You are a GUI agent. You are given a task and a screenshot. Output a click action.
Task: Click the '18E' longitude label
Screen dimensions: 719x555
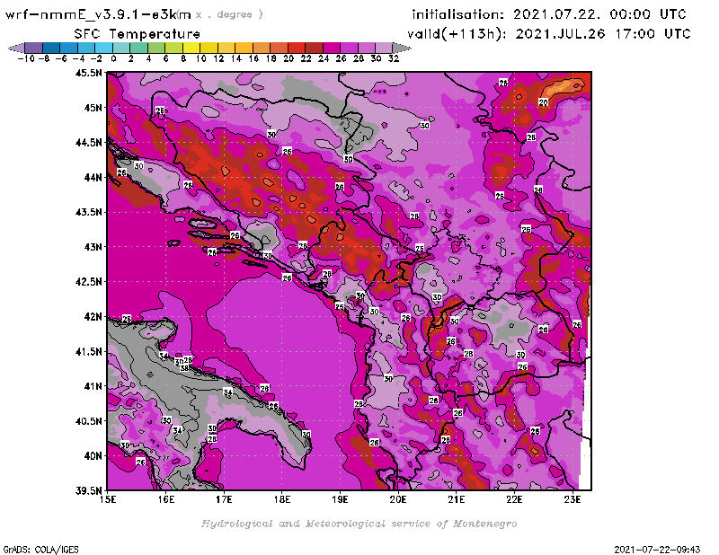pos(282,499)
